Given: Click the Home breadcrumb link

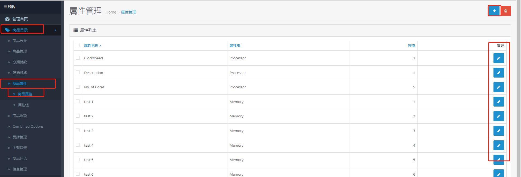Looking at the screenshot, I should tap(111, 12).
